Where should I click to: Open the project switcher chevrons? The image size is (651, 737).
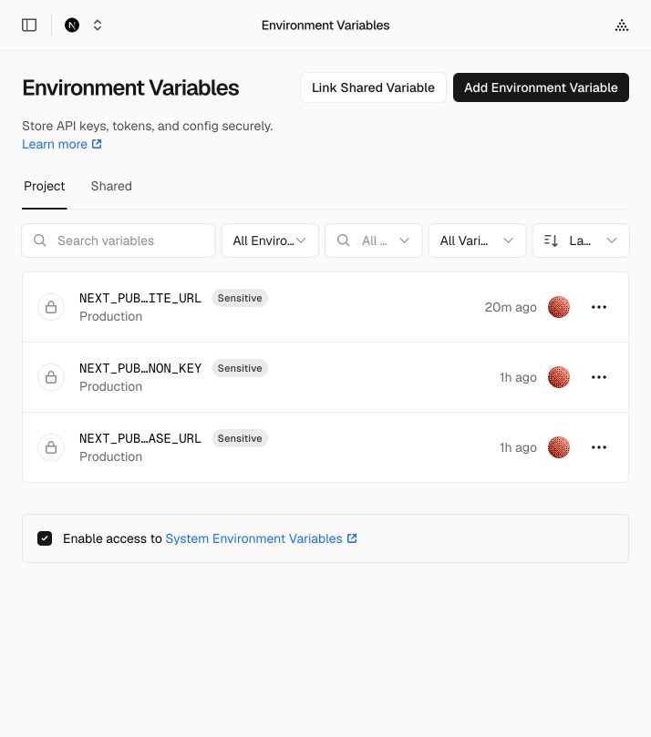(98, 25)
